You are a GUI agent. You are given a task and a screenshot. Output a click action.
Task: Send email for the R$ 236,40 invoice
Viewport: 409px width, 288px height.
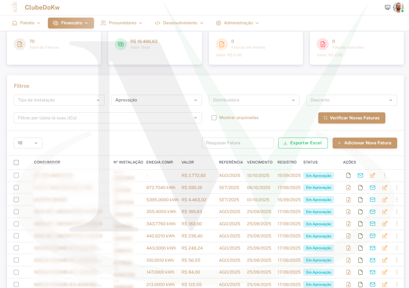point(373,236)
